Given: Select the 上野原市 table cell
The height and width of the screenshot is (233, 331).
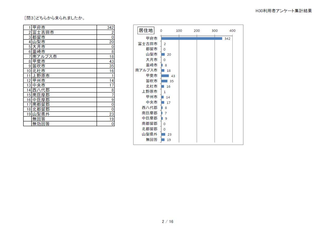Looking at the screenshot, I should tap(64, 76).
